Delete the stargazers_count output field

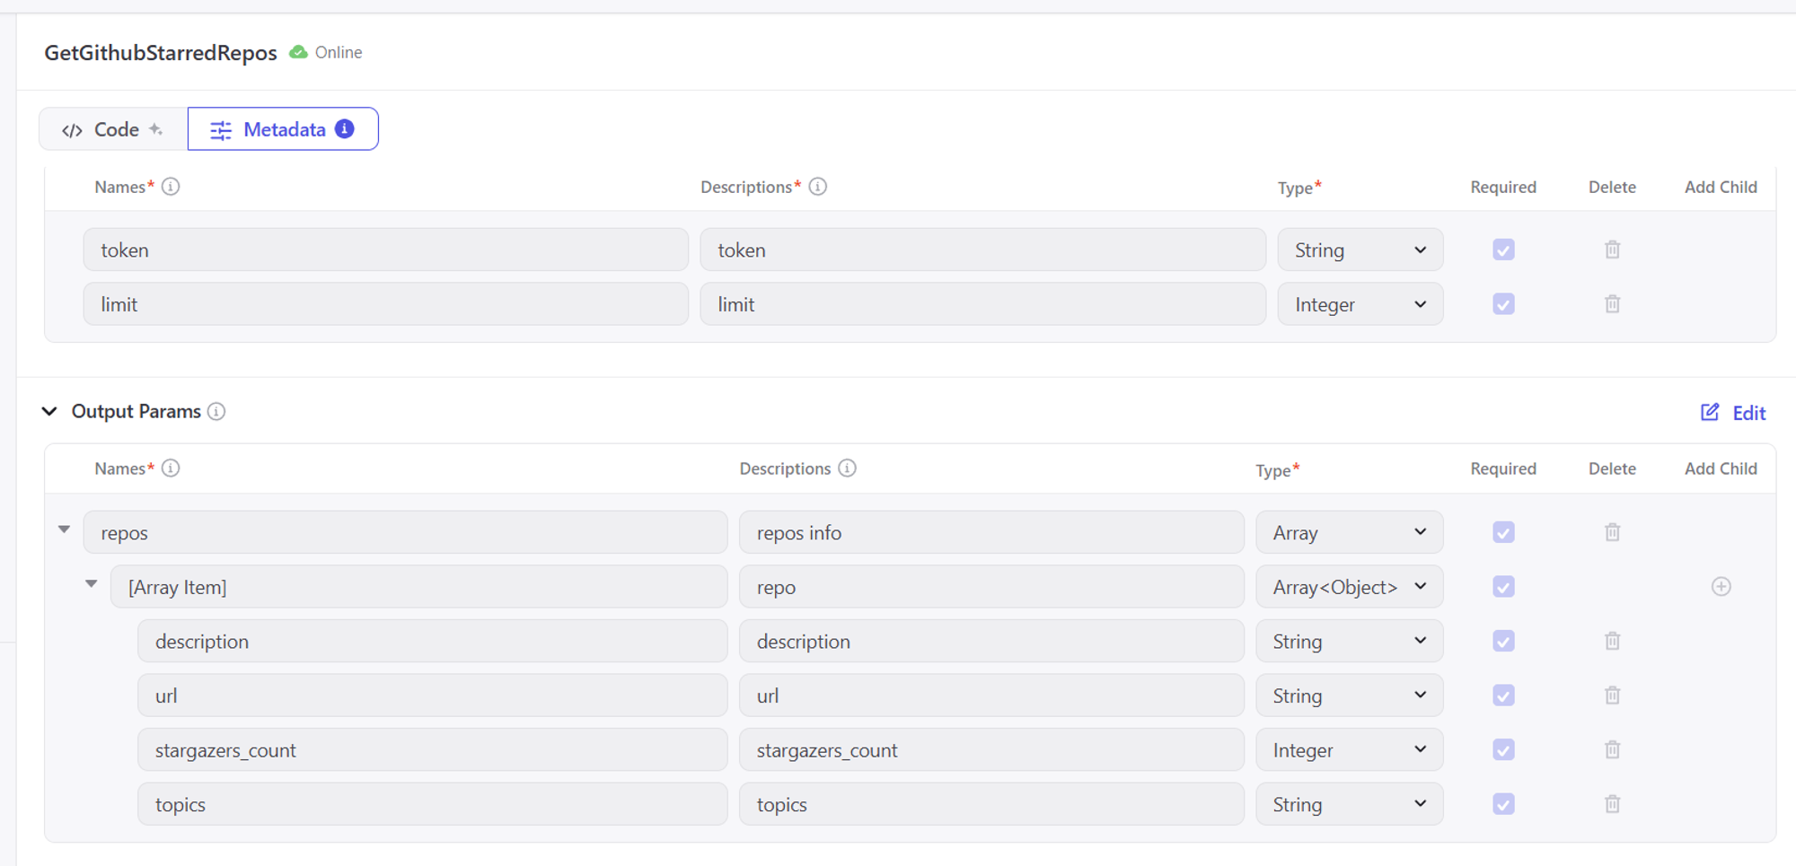pyautogui.click(x=1612, y=749)
